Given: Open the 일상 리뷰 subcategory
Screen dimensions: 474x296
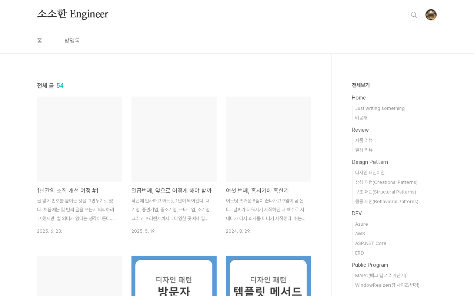Looking at the screenshot, I should point(364,150).
